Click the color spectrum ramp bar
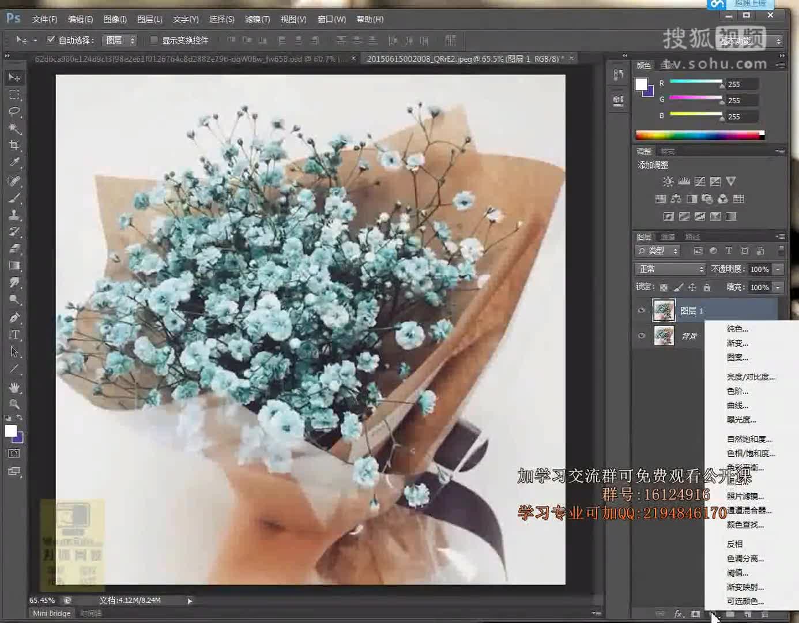The width and height of the screenshot is (799, 623). 700,135
